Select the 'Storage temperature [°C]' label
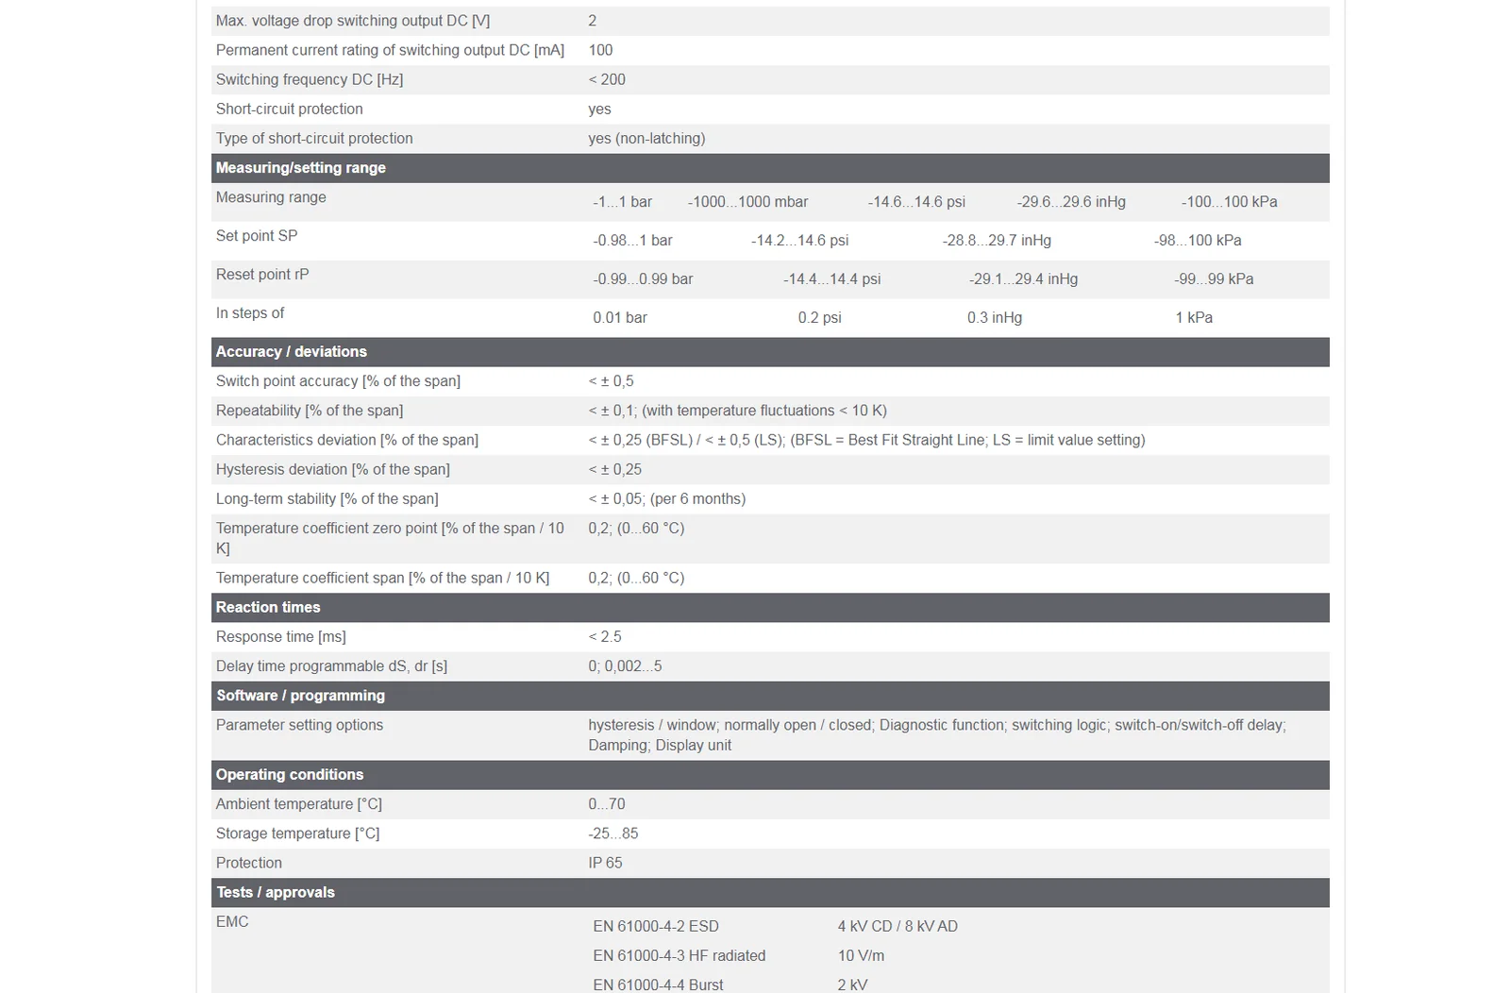 [297, 833]
